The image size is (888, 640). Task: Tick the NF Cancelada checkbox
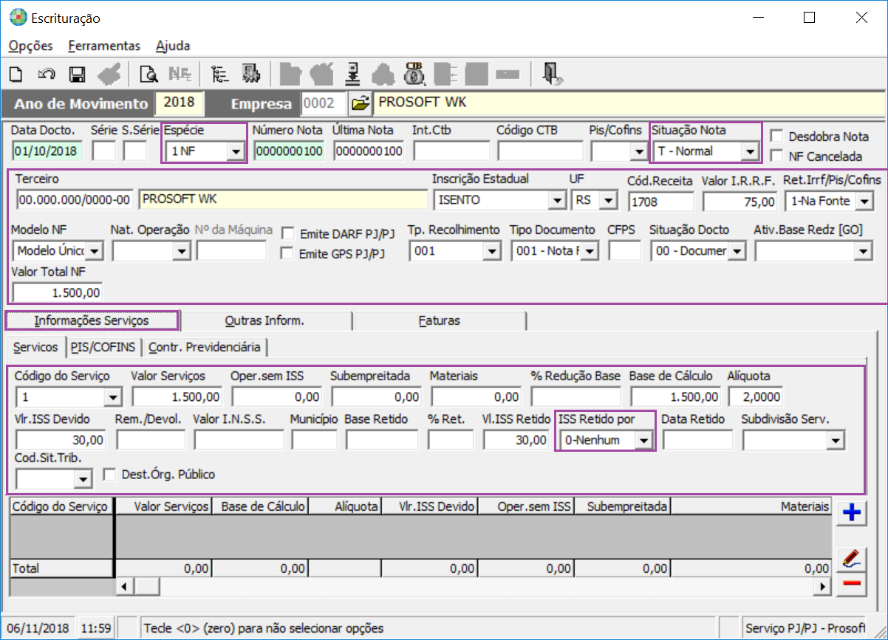point(776,156)
